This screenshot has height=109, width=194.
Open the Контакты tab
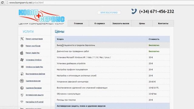(x=163, y=23)
